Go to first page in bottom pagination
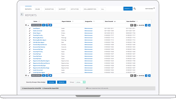The image size is (176, 99). [x=132, y=76]
